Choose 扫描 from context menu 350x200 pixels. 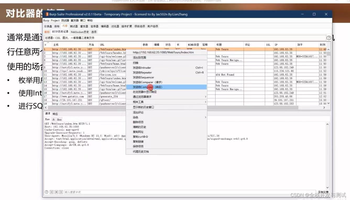(x=167, y=63)
